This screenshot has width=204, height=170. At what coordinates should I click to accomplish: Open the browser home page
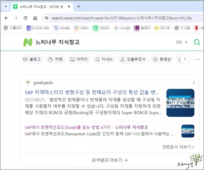pos(35,18)
